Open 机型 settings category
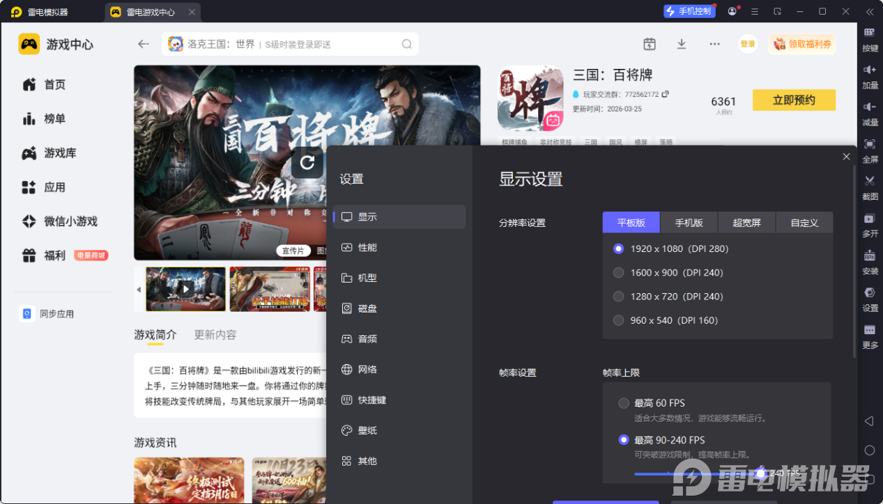The image size is (883, 504). coord(399,278)
